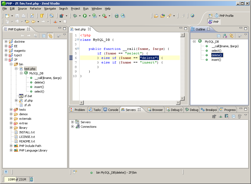251x184 pixels.
Task: Collapse the ZF project node
Action: pyautogui.click(x=6, y=59)
